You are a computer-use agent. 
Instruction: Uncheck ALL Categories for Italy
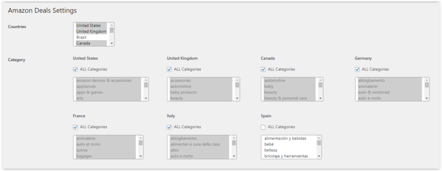[x=169, y=127]
